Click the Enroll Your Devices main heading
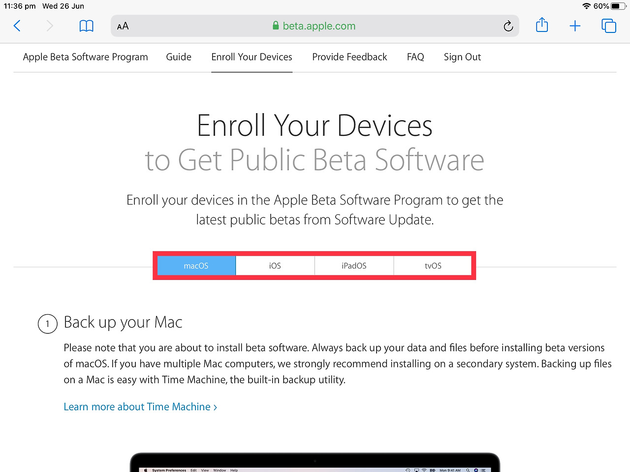Screen dimensions: 630x472 click(315, 125)
